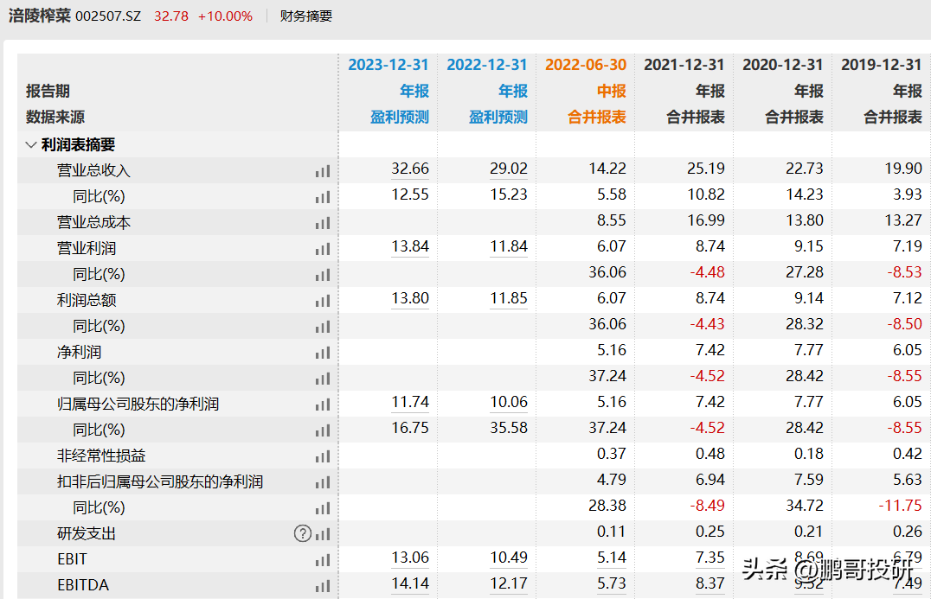The height and width of the screenshot is (599, 931).
Task: Click the red -4.48 value
Action: 707,272
